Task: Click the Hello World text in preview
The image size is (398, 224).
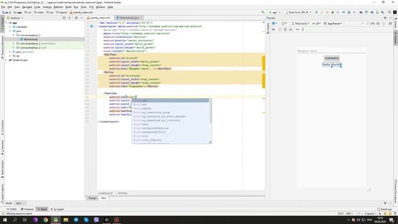Action: 331,65
